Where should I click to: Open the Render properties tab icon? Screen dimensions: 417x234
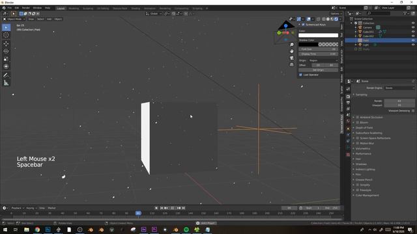tap(348, 97)
